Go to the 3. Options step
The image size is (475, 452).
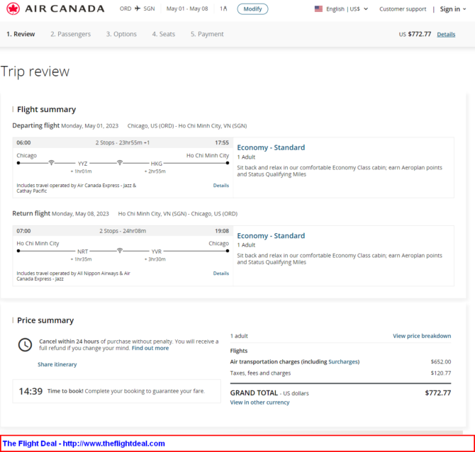click(x=121, y=34)
